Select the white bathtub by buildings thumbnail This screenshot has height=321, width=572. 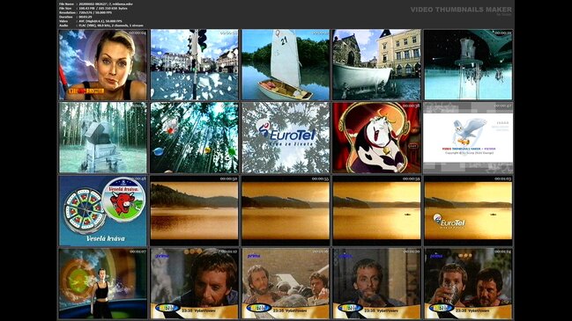pos(377,65)
